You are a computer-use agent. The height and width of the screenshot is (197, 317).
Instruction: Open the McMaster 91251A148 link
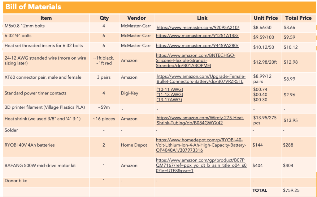197,36
